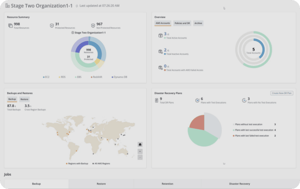300x189 pixels.
Task: Toggle Regions with Backup map legend
Action: pyautogui.click(x=77, y=163)
